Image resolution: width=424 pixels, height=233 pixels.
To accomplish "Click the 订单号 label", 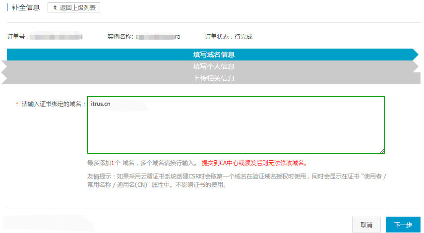I will pos(16,37).
